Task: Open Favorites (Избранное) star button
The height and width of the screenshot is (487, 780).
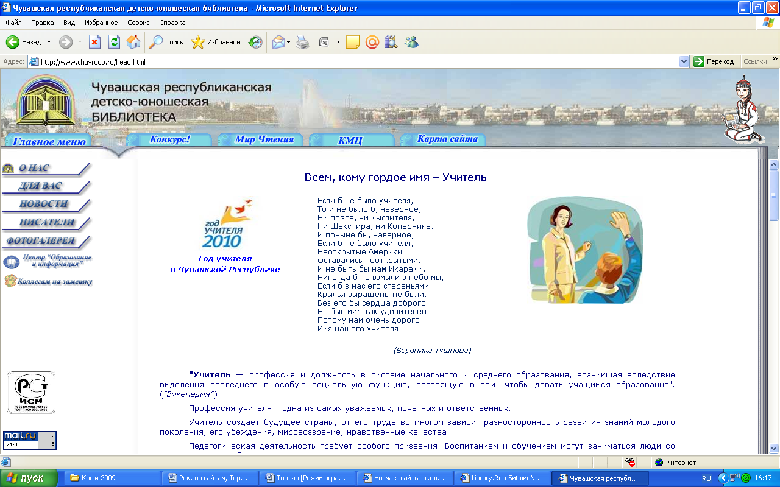Action: (x=216, y=42)
